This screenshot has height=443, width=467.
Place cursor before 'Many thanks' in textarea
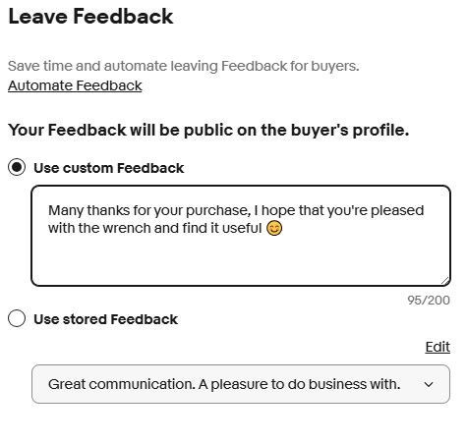click(x=49, y=210)
